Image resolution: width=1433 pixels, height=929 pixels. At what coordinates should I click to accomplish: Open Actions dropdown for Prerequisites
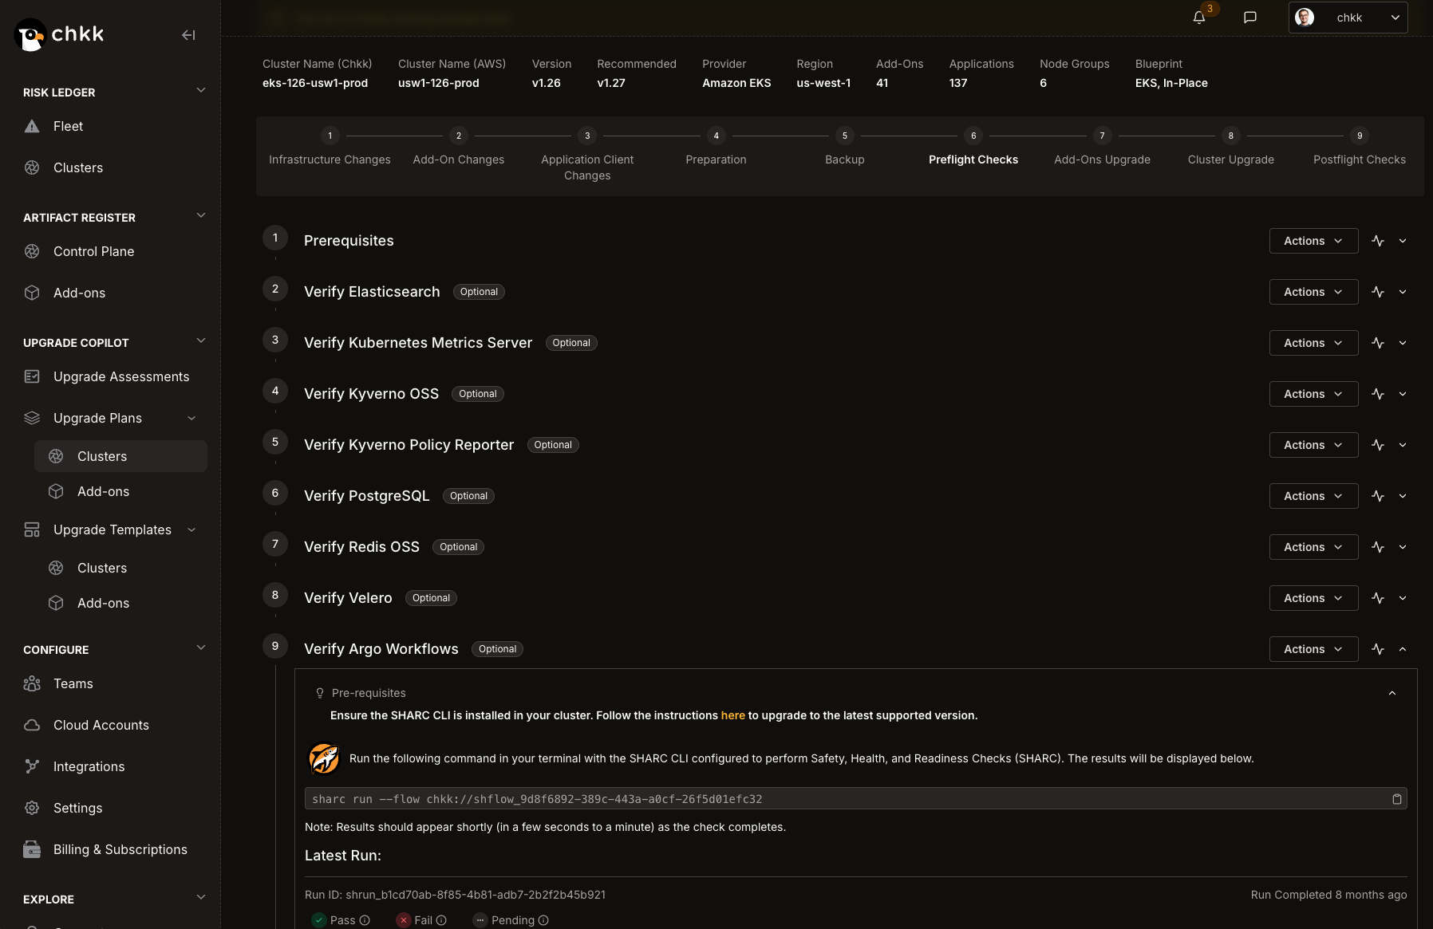click(1313, 241)
